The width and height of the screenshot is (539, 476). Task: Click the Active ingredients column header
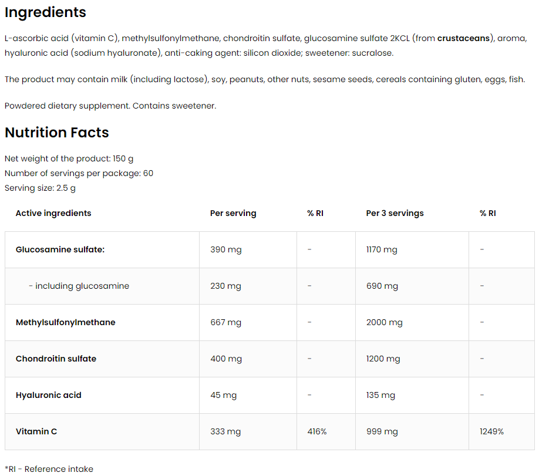(53, 213)
